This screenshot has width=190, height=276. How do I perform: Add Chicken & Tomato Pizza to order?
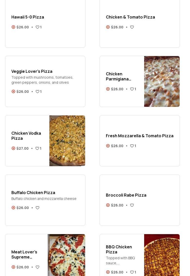[108, 27]
